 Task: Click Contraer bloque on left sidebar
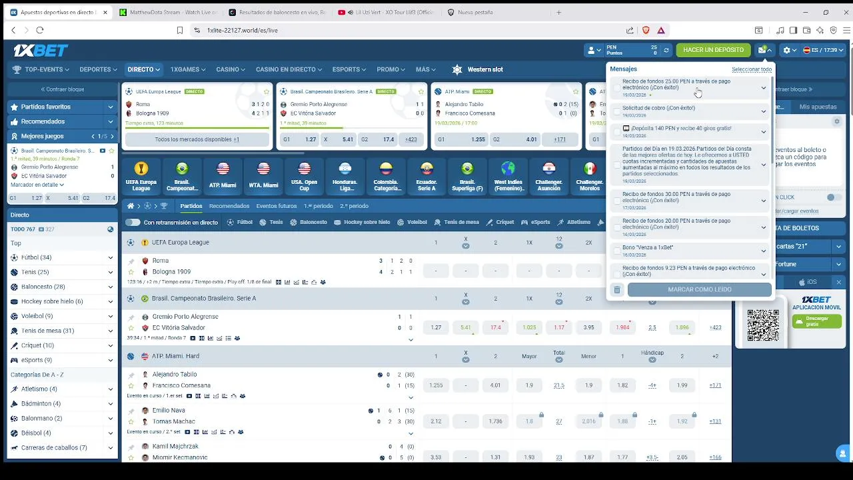pos(63,89)
